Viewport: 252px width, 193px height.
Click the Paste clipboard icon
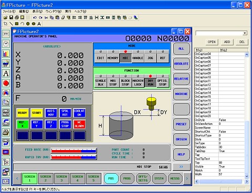pos(57,17)
